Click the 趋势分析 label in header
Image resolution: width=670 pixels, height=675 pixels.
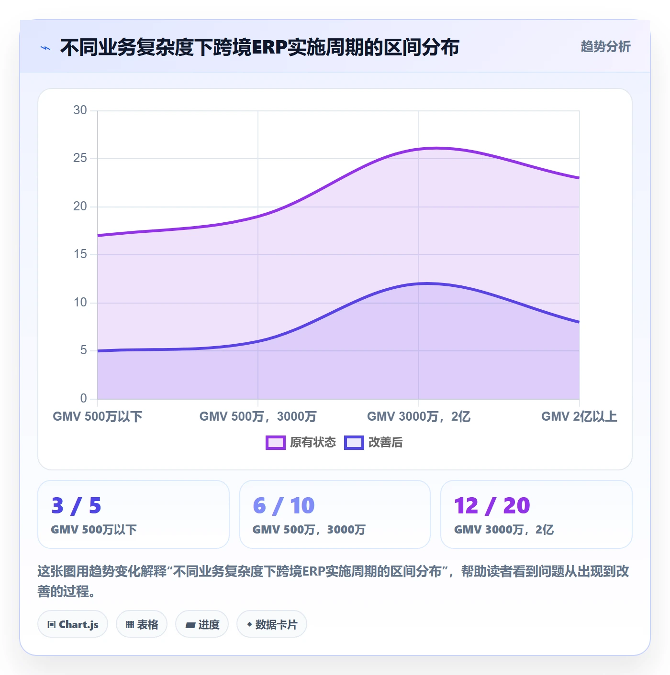(x=605, y=46)
